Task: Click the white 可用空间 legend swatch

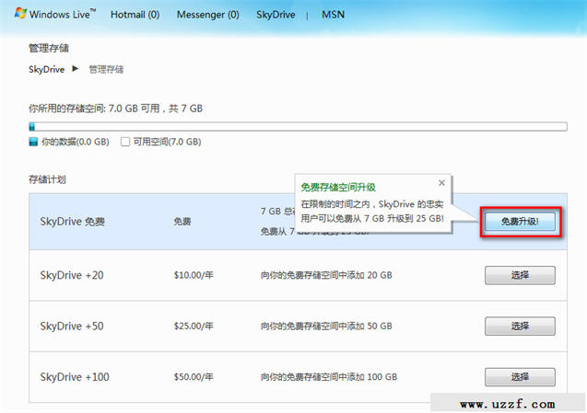Action: [125, 142]
